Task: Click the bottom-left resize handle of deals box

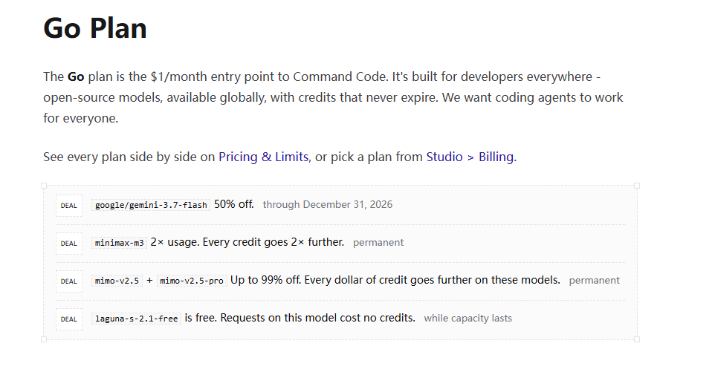Action: (x=44, y=339)
